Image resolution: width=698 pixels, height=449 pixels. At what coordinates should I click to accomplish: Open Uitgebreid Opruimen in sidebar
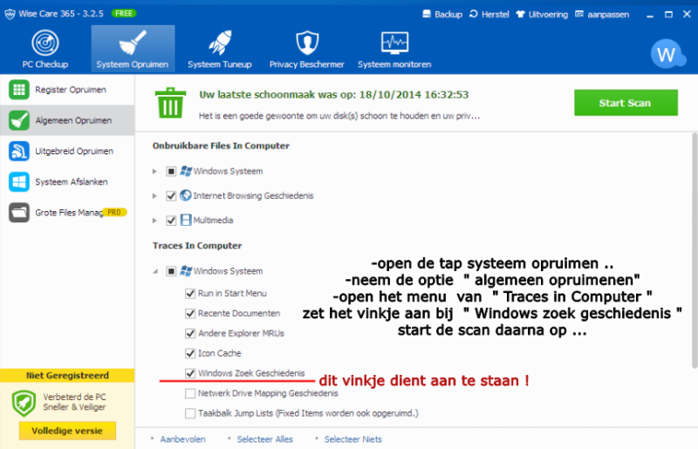(x=67, y=151)
